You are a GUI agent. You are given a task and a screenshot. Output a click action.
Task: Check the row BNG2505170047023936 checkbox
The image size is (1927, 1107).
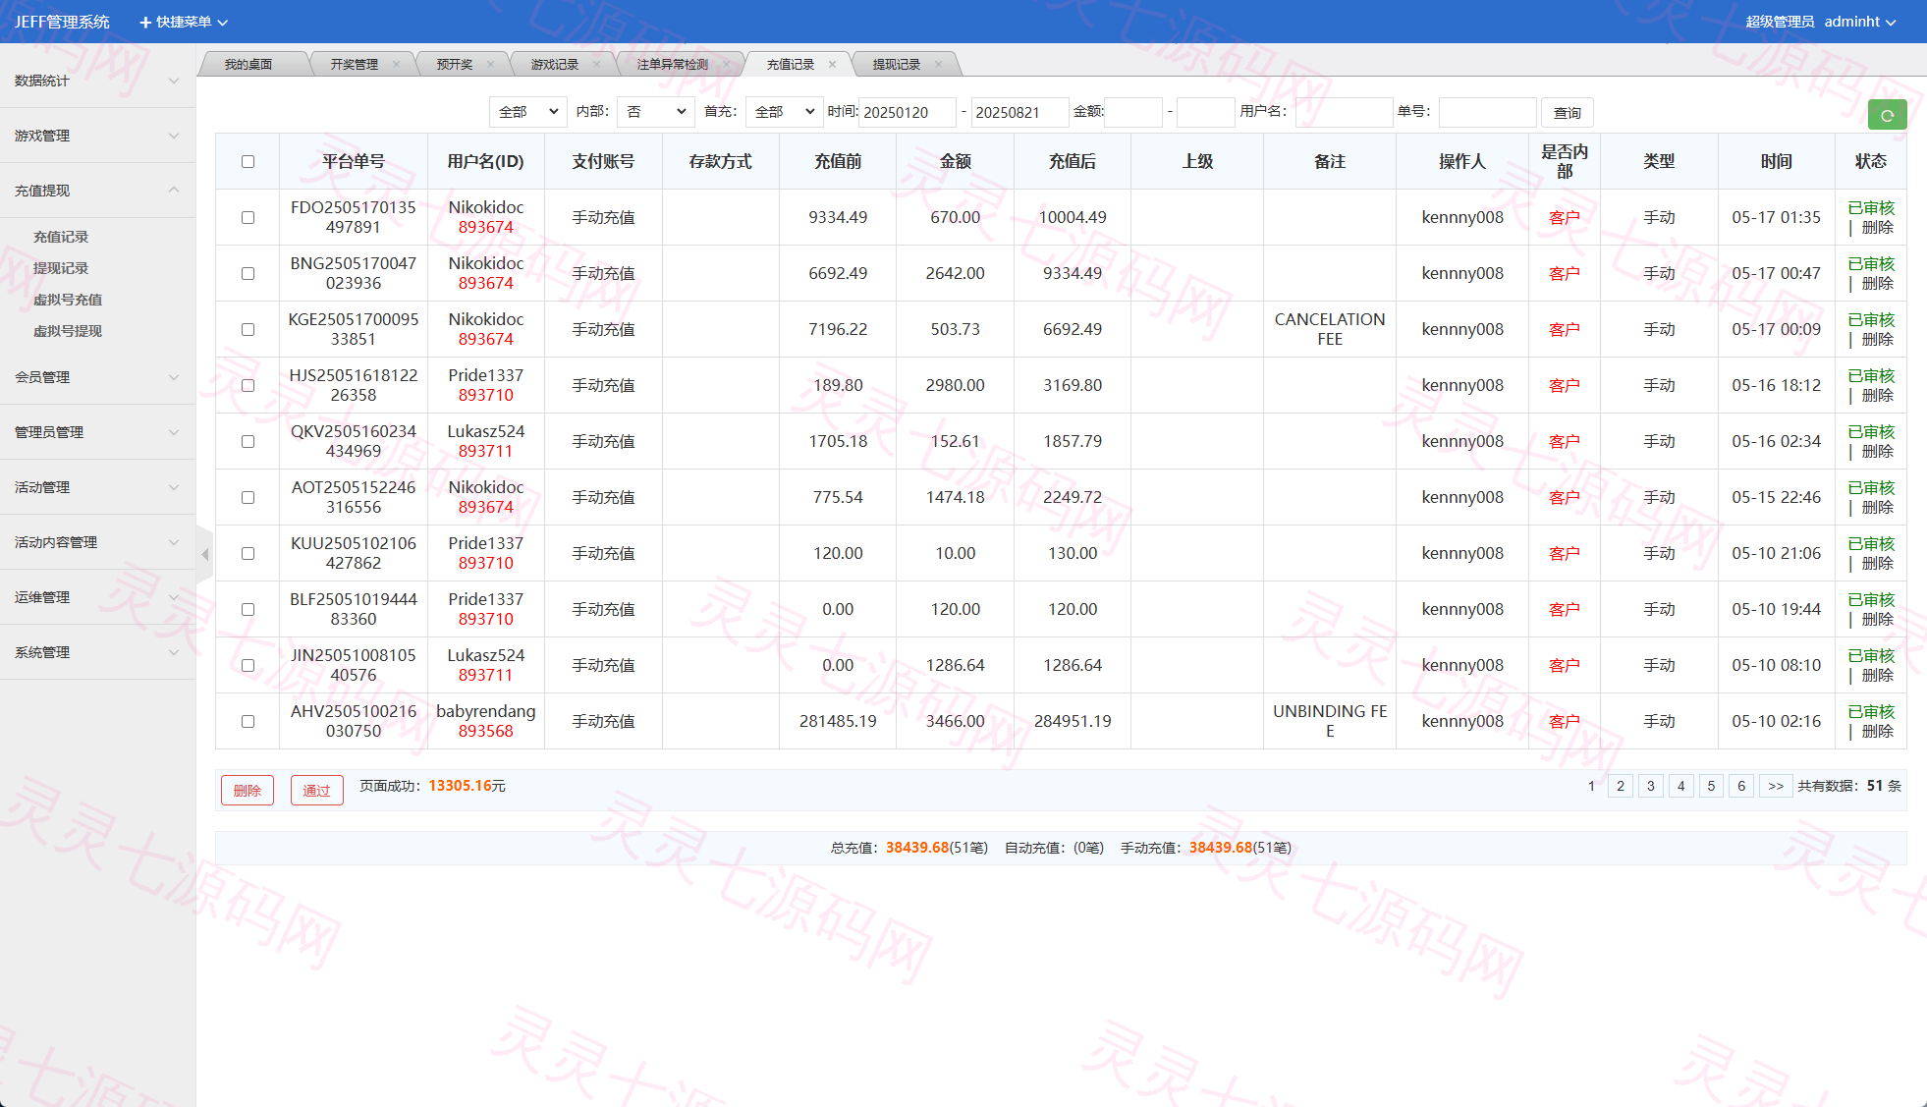point(248,274)
